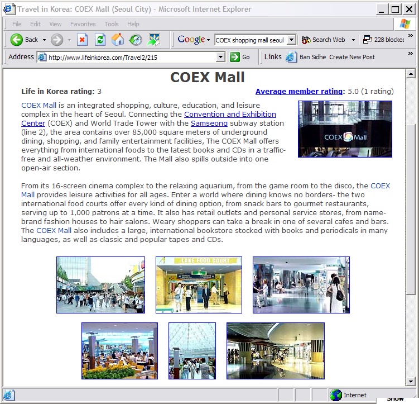Viewport: 419px width, 404px height.
Task: Click the vertical scrollbar thumb
Action: 410,210
